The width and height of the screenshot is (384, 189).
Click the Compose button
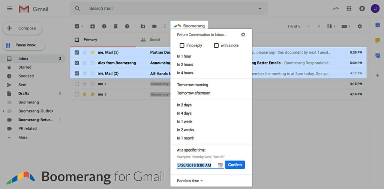[x=22, y=28]
